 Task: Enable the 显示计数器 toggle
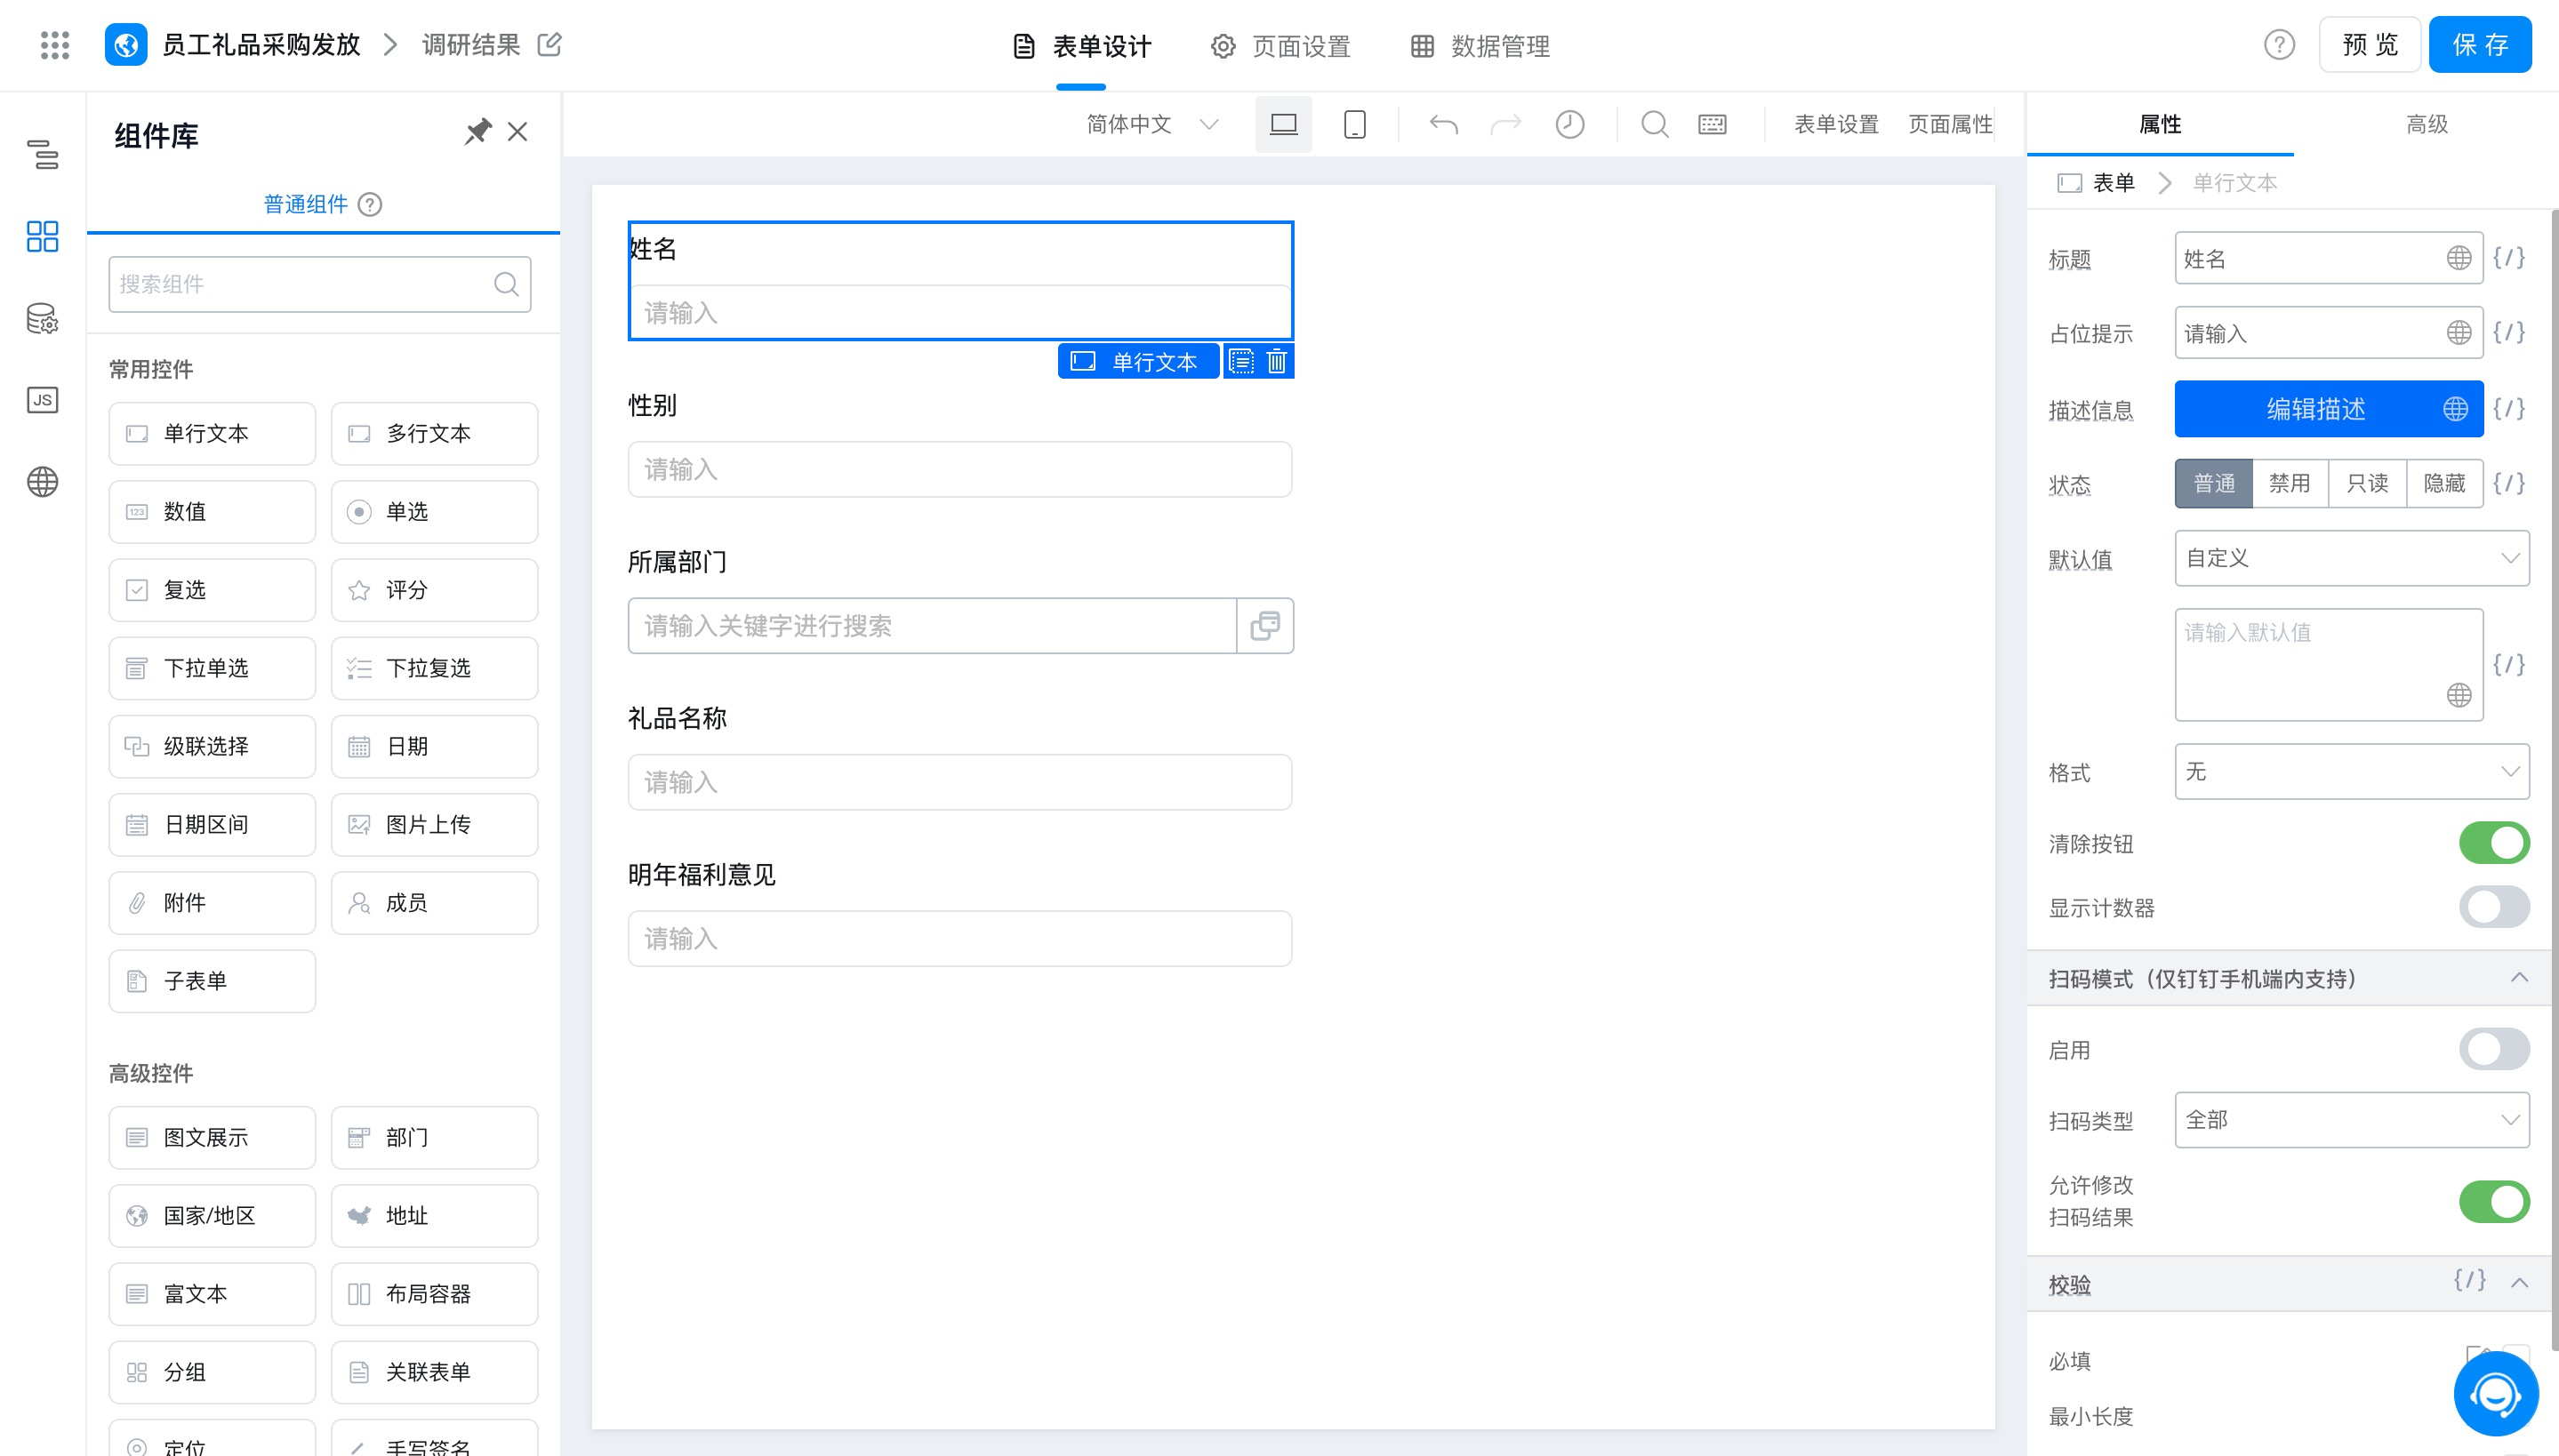tap(2493, 907)
